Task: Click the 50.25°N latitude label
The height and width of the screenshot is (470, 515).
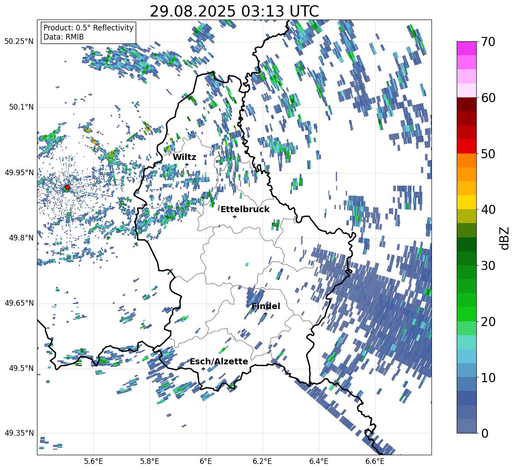Action: [x=19, y=41]
